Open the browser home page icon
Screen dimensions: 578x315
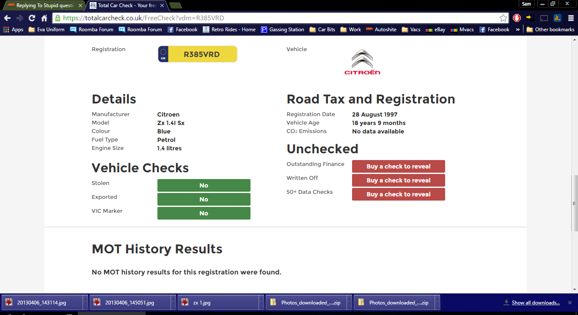[44, 18]
